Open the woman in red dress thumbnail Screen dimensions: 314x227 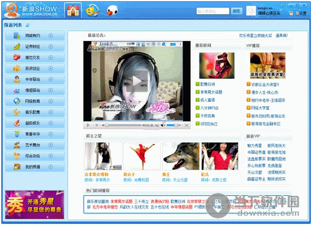220,156
